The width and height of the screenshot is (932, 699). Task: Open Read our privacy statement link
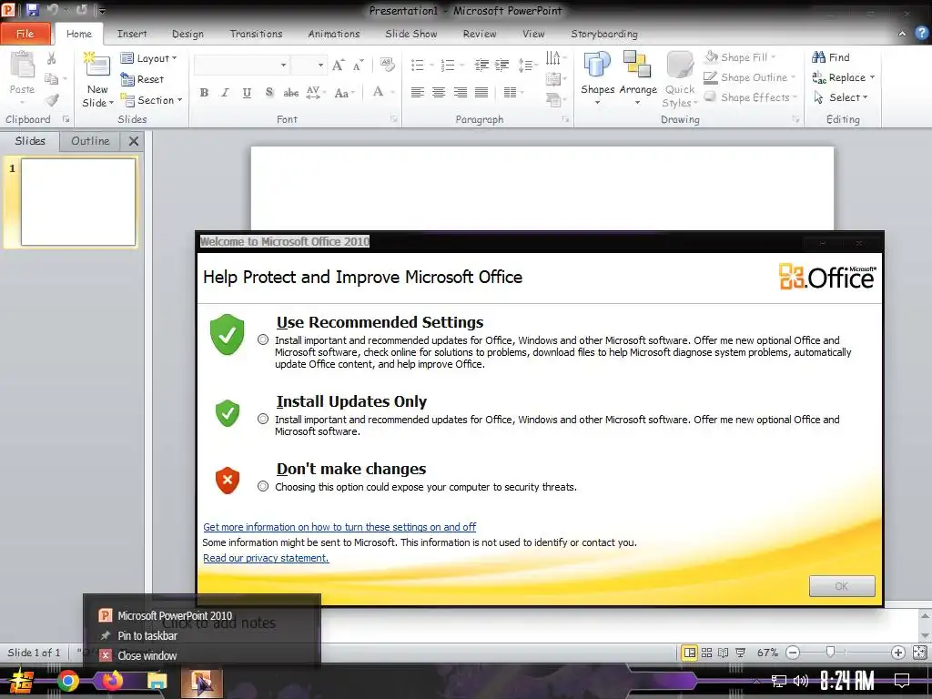pyautogui.click(x=266, y=558)
